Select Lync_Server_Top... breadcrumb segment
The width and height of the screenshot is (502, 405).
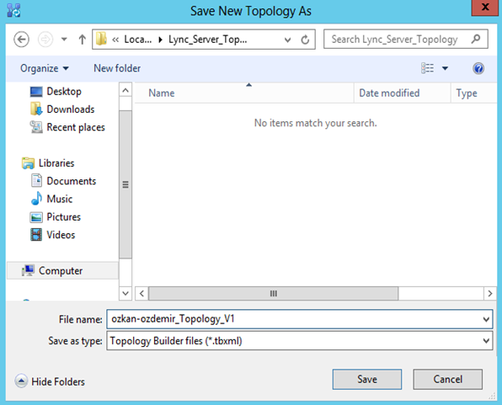coord(207,40)
